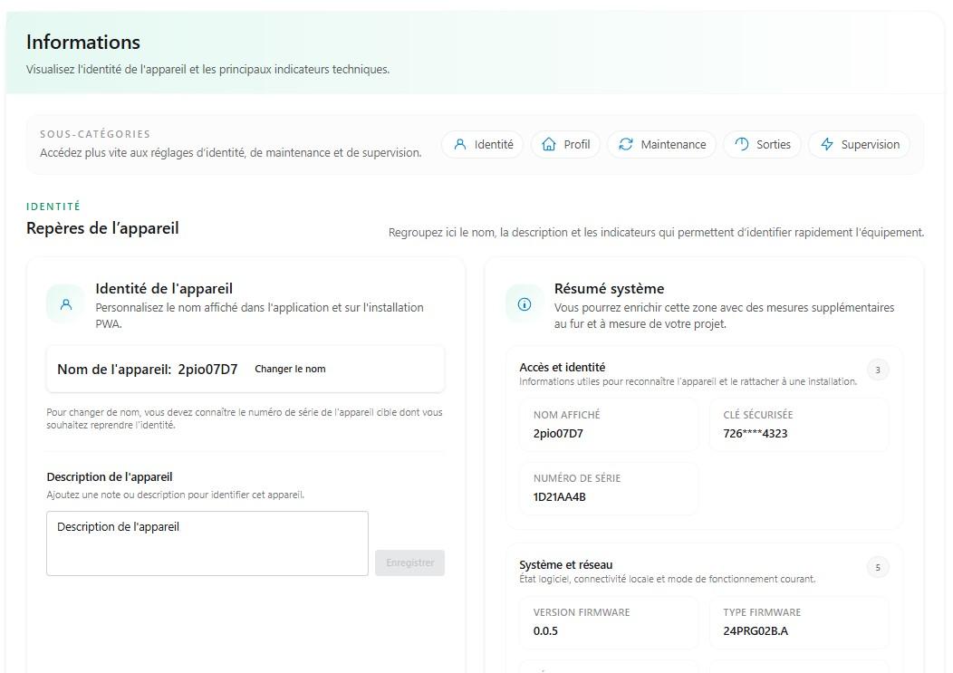Open the Identité sub-category
Viewport: 953px width, 673px height.
click(483, 145)
